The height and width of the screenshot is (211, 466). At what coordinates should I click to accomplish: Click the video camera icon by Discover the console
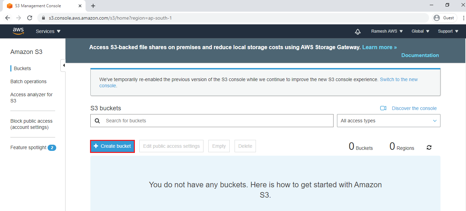coord(383,108)
